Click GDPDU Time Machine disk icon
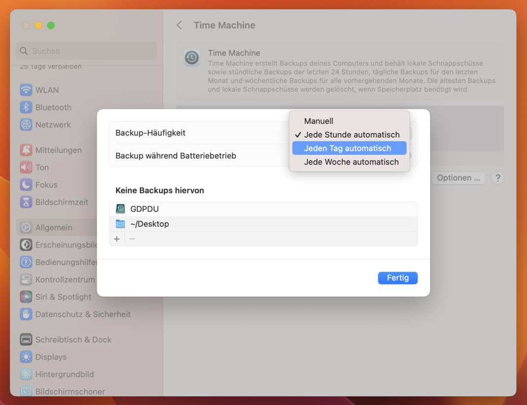Viewport: 527px width, 405px height. pyautogui.click(x=120, y=209)
